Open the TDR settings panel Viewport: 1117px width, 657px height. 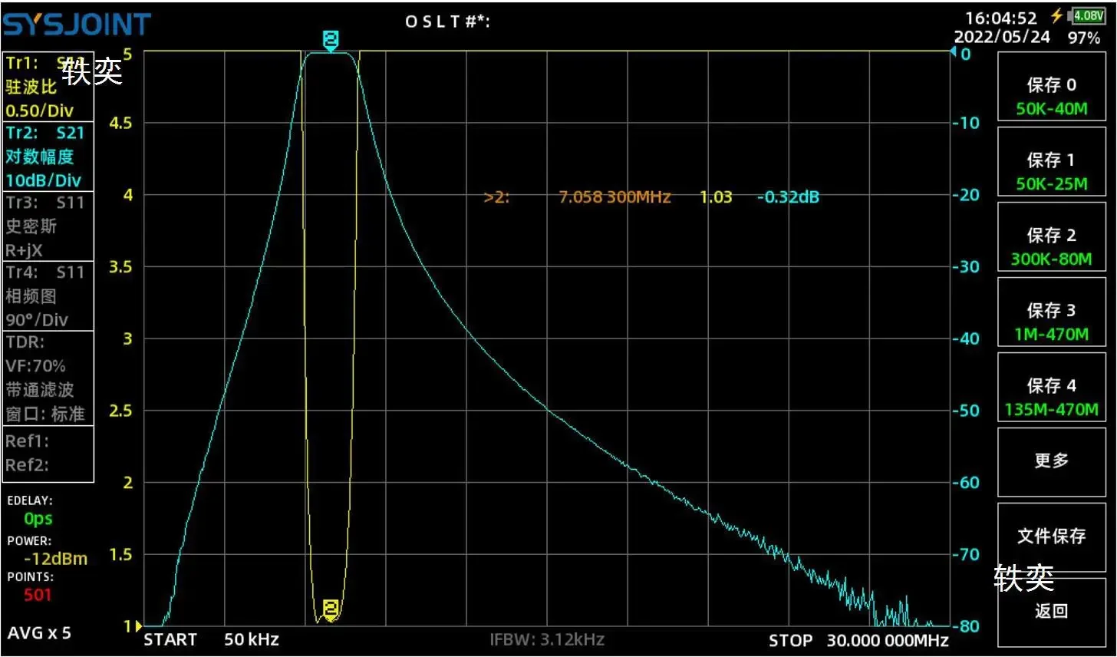point(48,378)
